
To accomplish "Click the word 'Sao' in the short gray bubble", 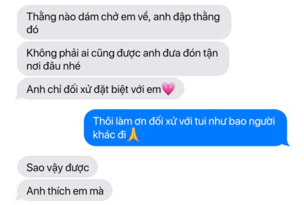I will tap(34, 167).
